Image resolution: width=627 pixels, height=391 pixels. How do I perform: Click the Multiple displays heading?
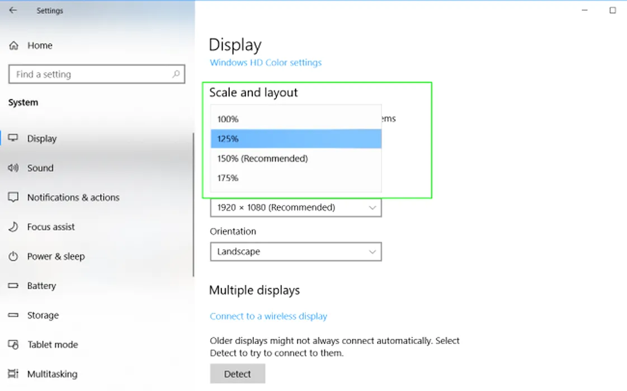254,290
